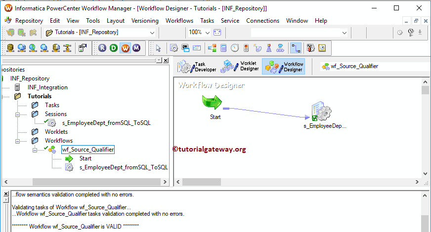
Task: Select INF_Repository in navigator tree
Action: (30, 78)
